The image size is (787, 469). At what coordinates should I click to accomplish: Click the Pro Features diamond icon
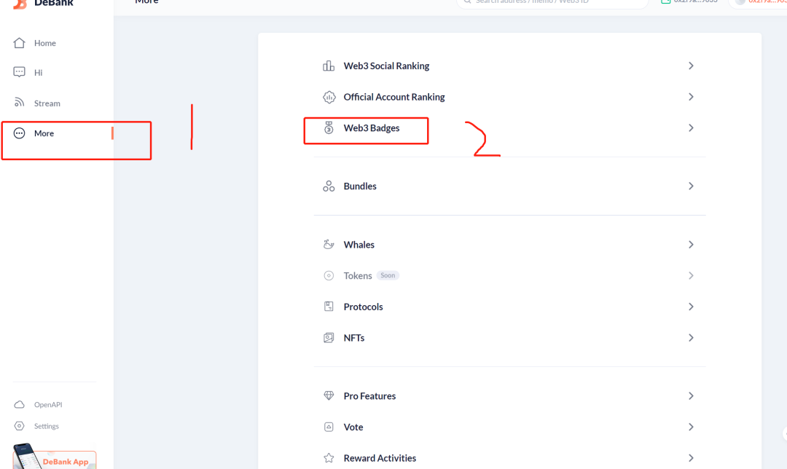point(329,396)
